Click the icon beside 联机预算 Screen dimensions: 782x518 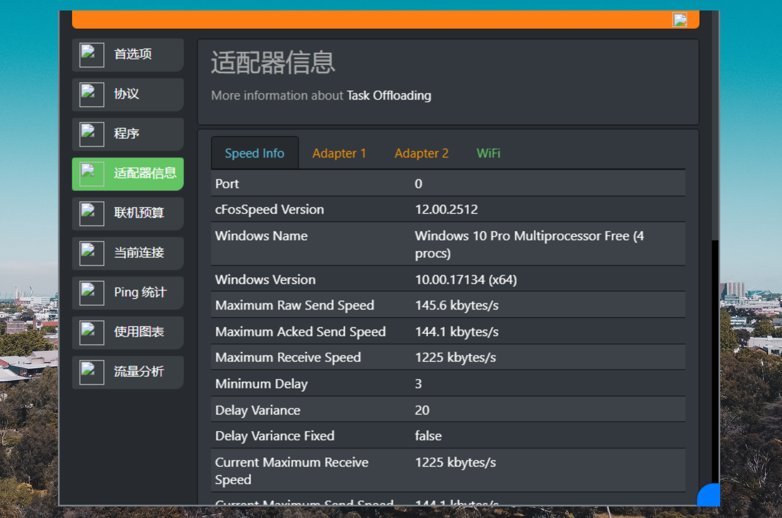pos(92,214)
